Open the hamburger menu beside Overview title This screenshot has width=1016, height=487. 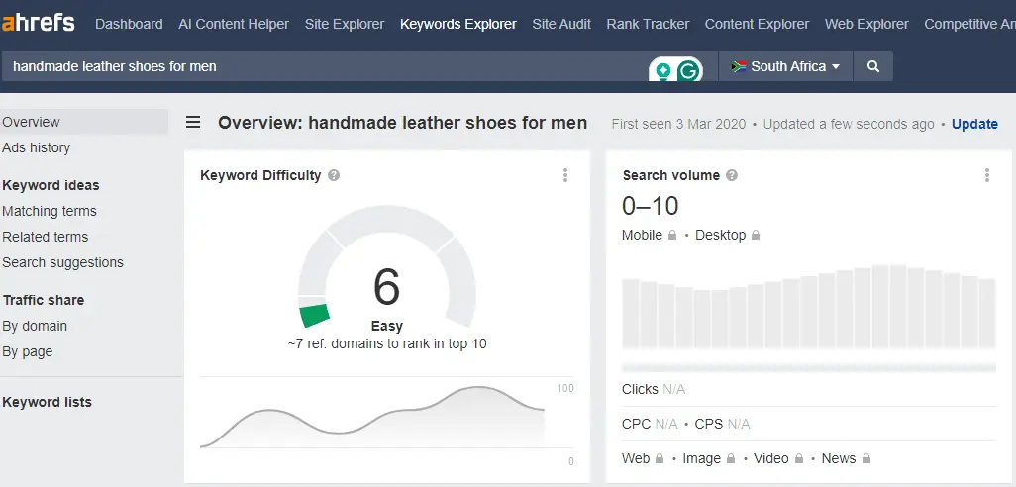pos(193,123)
